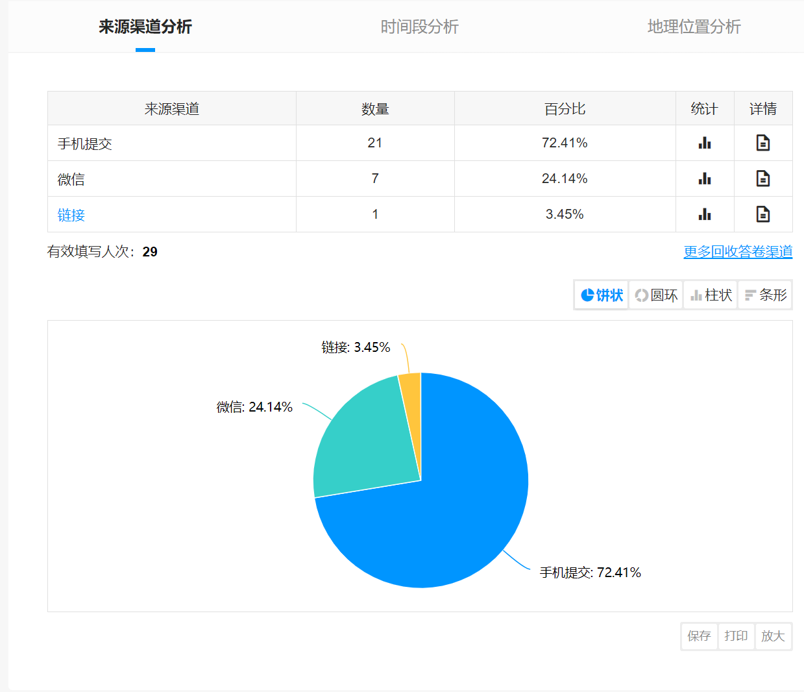Switch chart to 条形 bar view
Viewport: 804px width, 692px height.
click(765, 295)
